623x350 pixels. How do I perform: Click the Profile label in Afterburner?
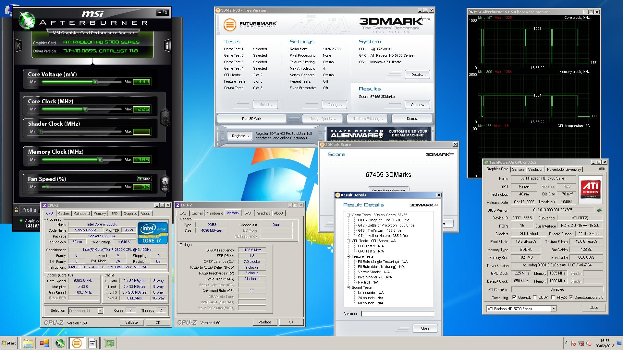(29, 210)
